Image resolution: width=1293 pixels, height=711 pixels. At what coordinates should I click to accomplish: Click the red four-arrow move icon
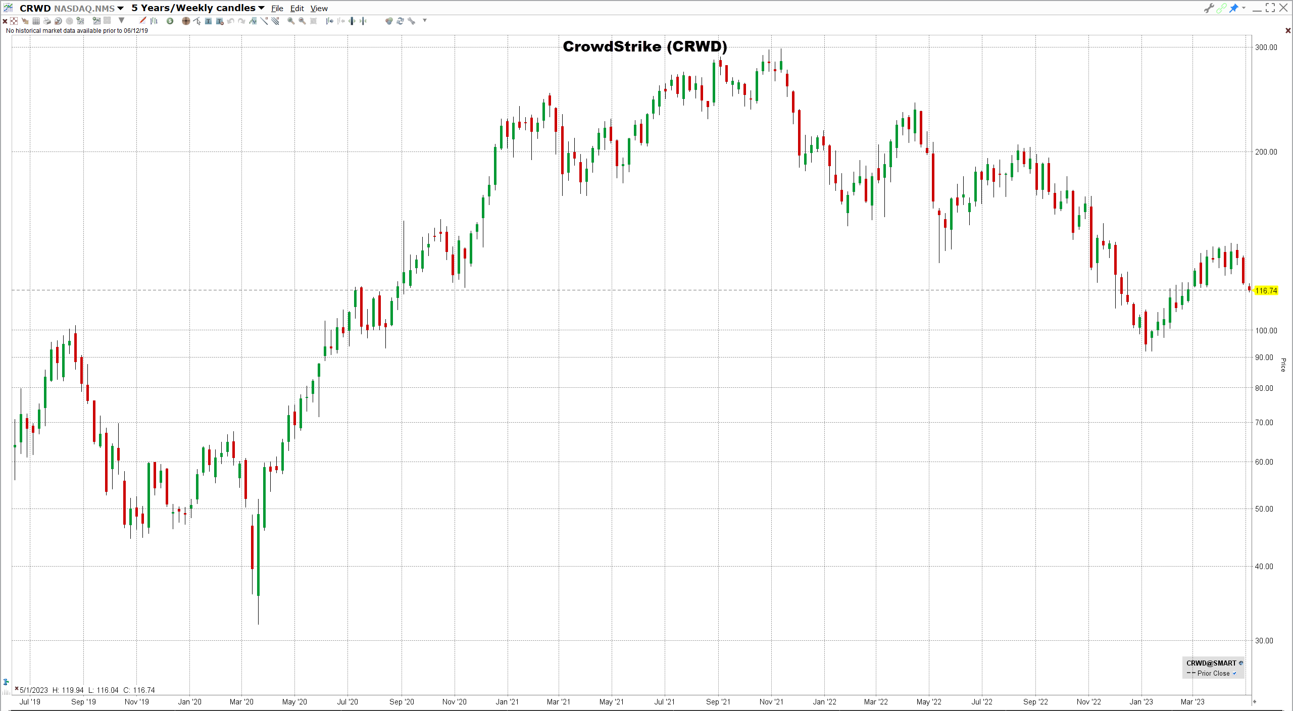(x=14, y=21)
